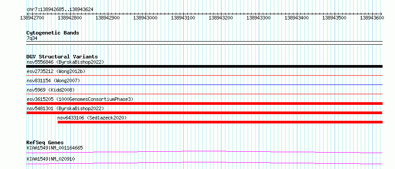
Task: Click ruler position 138943200
Action: 221,18
